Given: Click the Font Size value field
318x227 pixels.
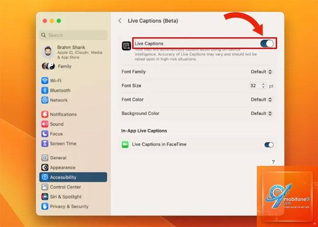Looking at the screenshot, I should 255,86.
